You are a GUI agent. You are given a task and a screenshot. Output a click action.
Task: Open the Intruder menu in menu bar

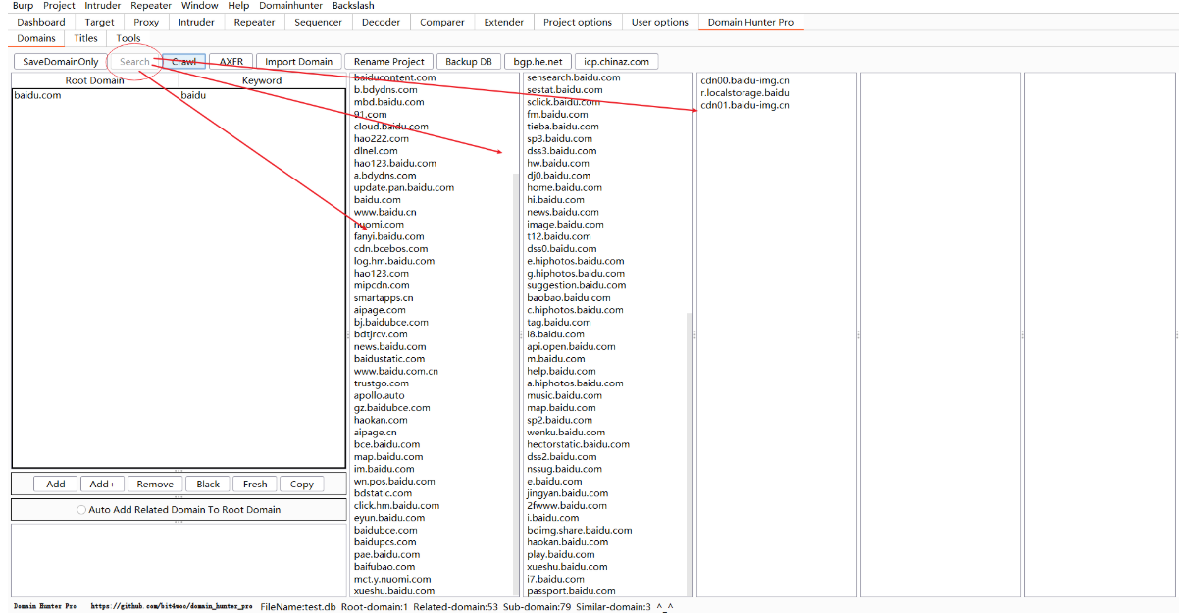pyautogui.click(x=103, y=6)
